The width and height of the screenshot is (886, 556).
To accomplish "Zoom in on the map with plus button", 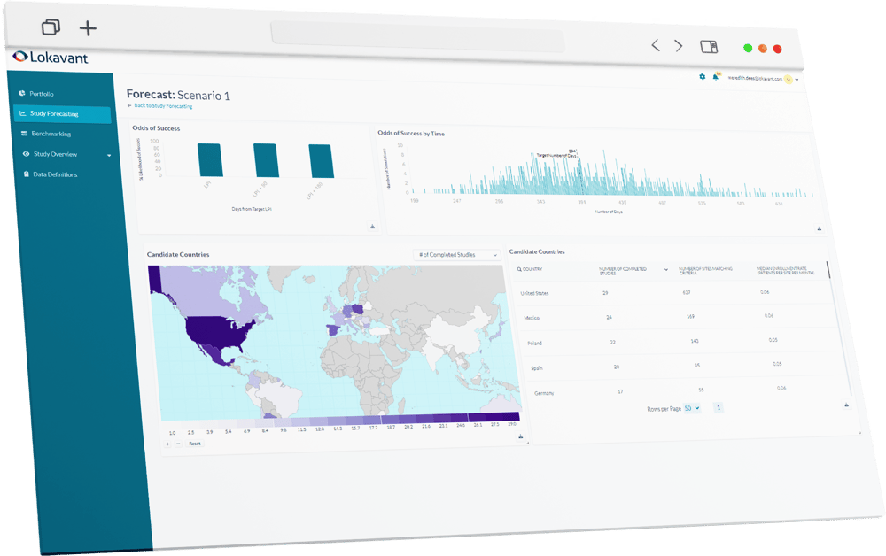I will coord(168,443).
